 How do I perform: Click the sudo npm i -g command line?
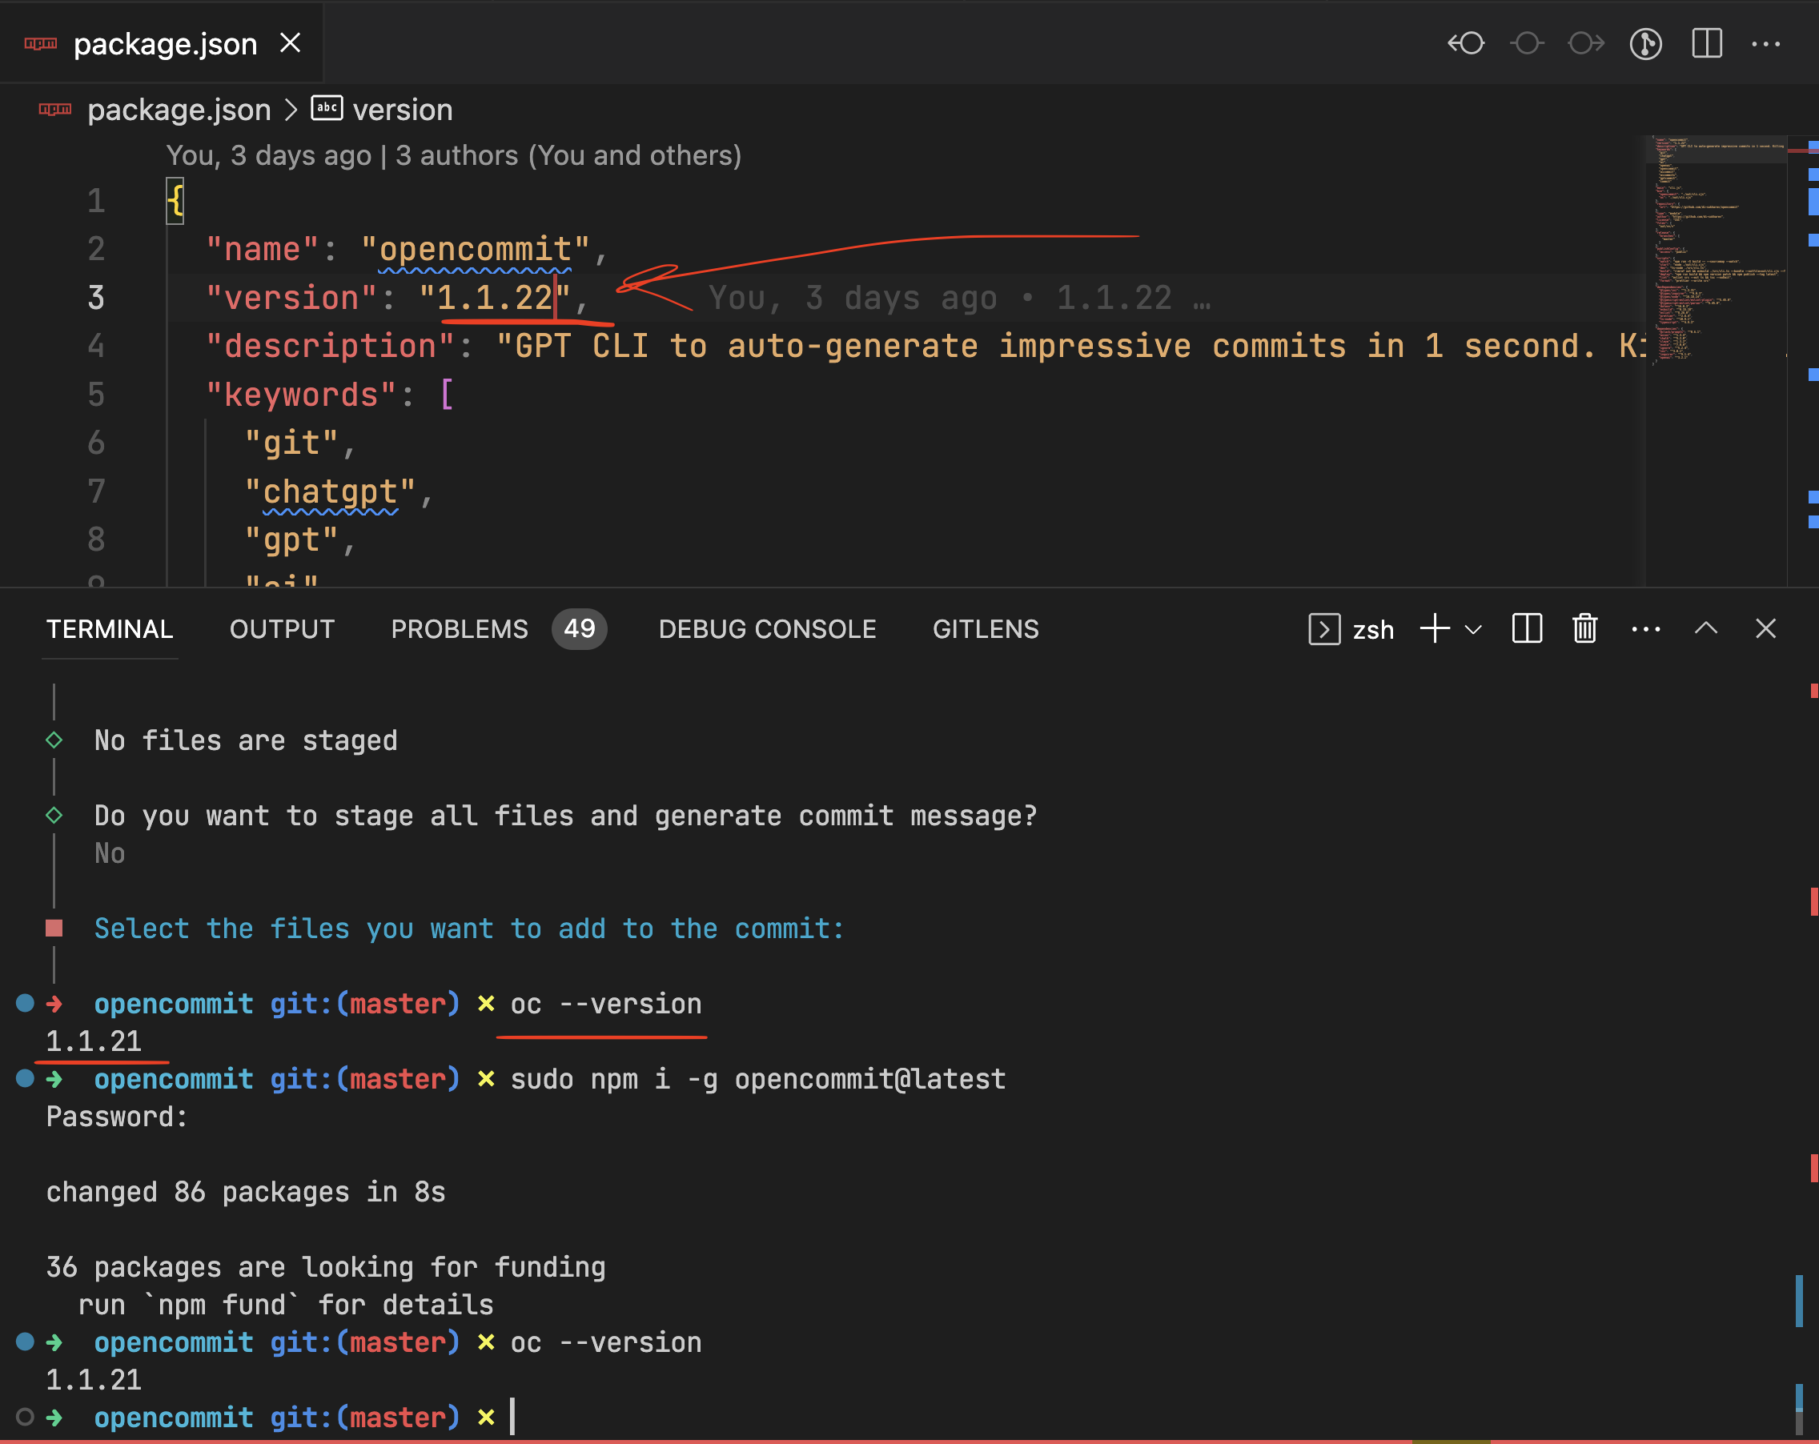coord(757,1079)
